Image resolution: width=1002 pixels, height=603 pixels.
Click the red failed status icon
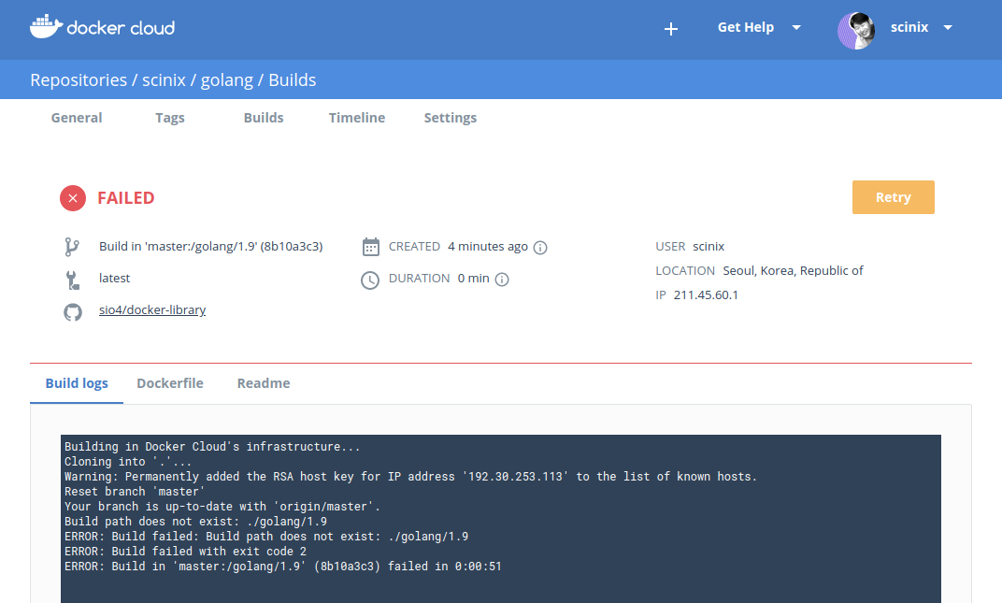73,198
